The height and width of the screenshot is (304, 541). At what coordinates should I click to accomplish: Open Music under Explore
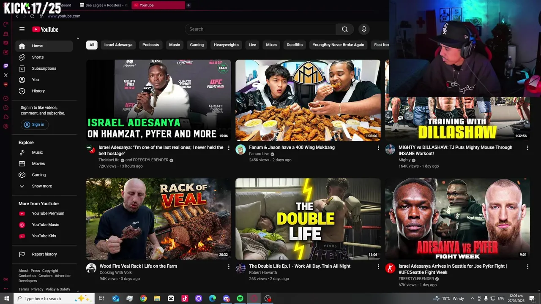point(44,152)
